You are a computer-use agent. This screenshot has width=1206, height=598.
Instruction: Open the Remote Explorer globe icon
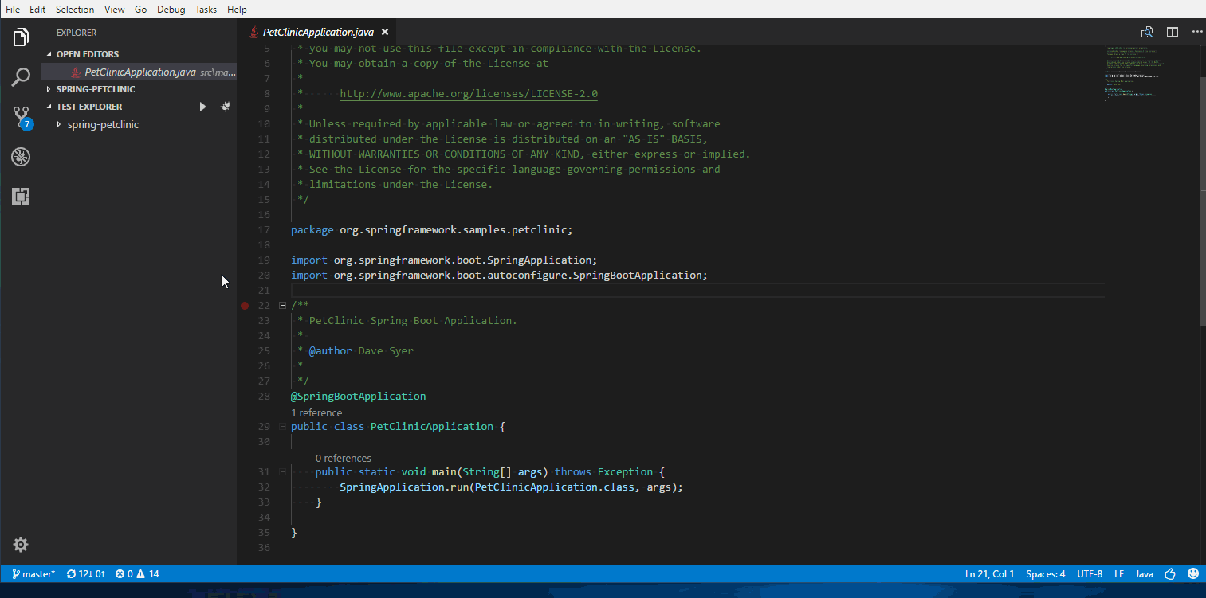tap(21, 157)
